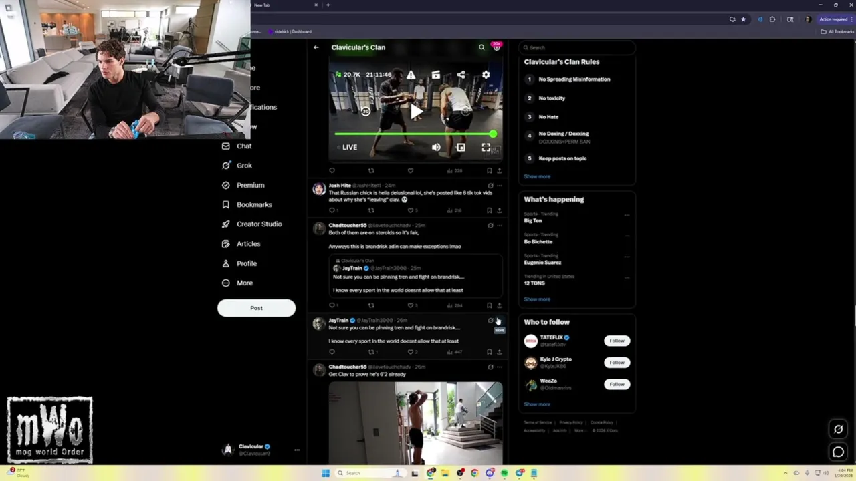This screenshot has width=856, height=481.
Task: Share the live stream via player share icon
Action: pyautogui.click(x=461, y=75)
